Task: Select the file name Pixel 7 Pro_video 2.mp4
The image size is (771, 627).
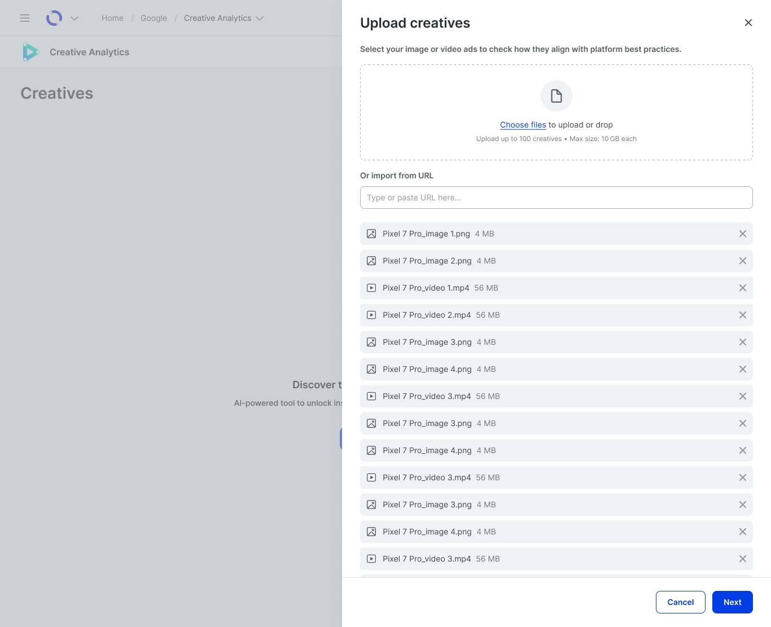Action: 427,315
